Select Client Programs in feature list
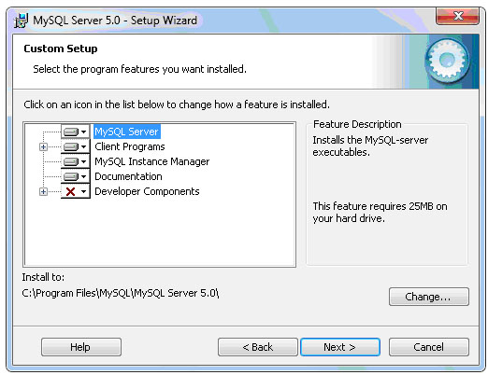Viewport: 488px width, 375px height. [130, 146]
